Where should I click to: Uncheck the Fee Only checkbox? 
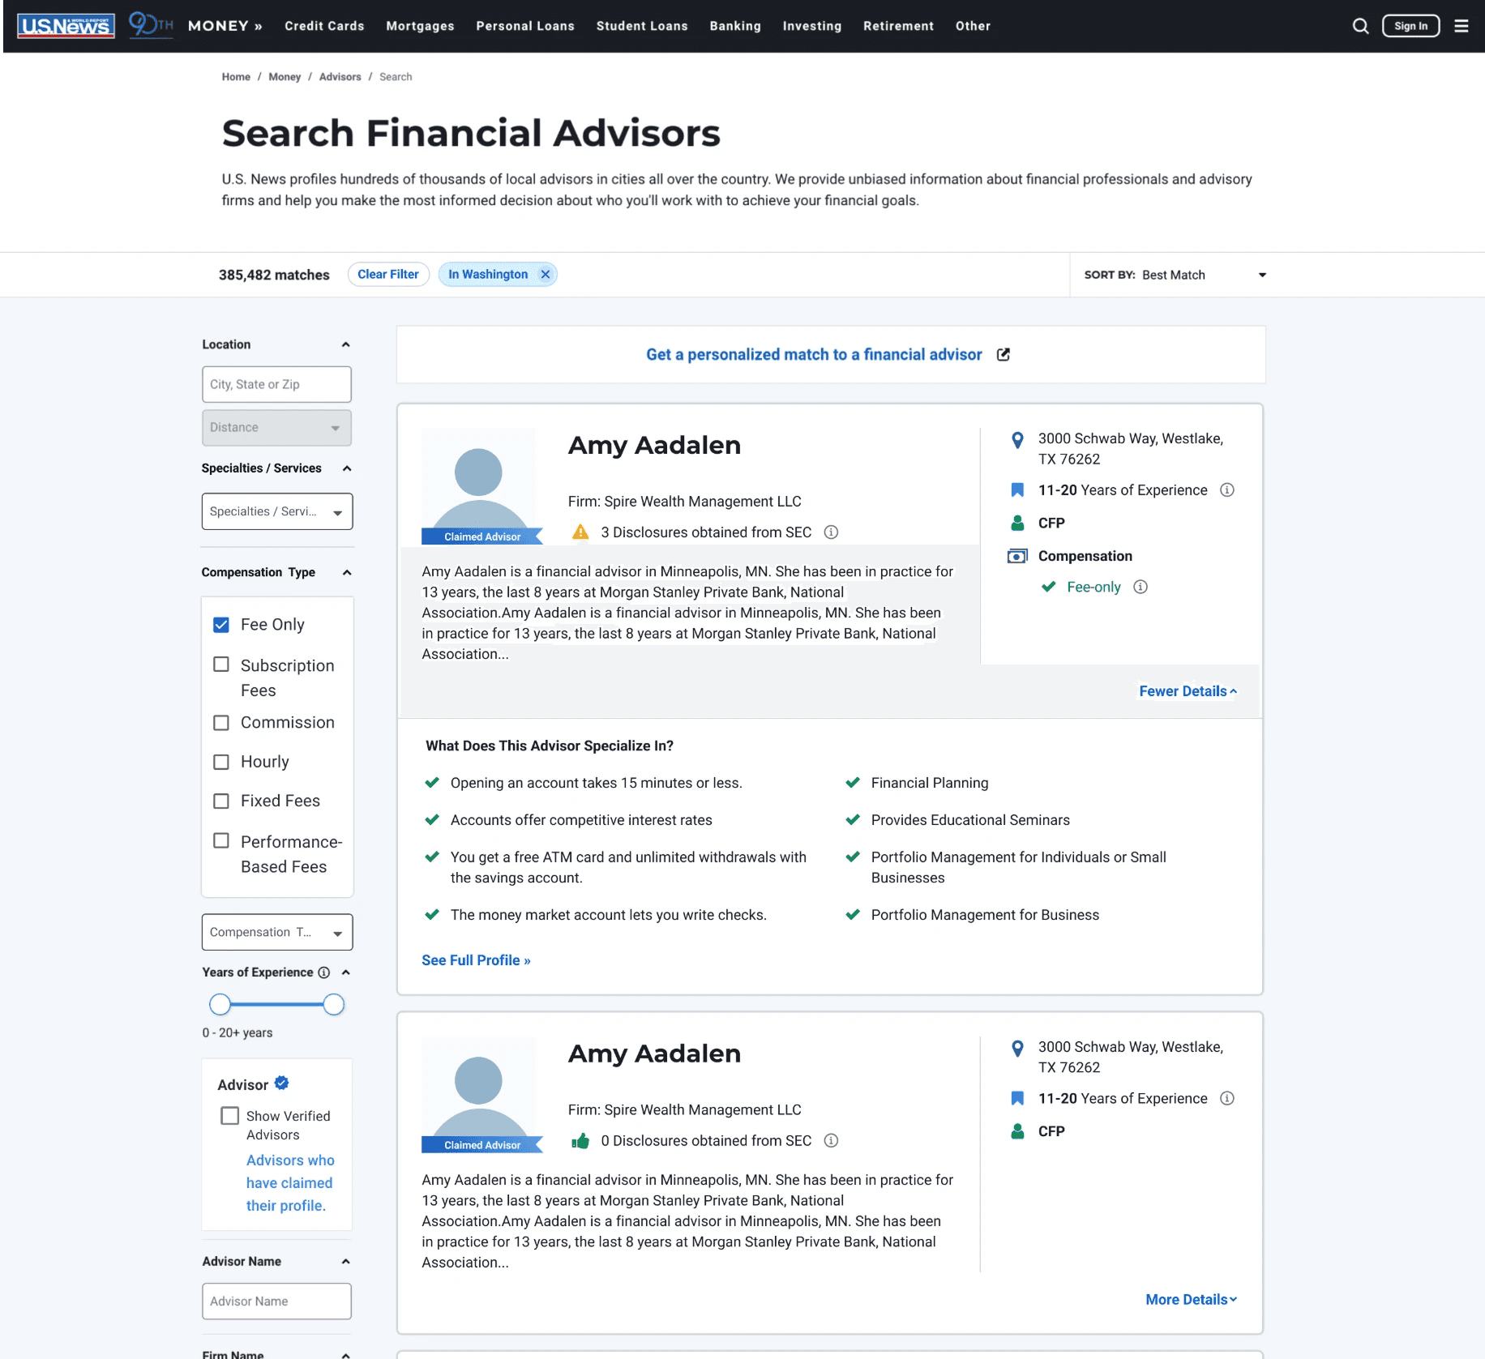click(221, 625)
